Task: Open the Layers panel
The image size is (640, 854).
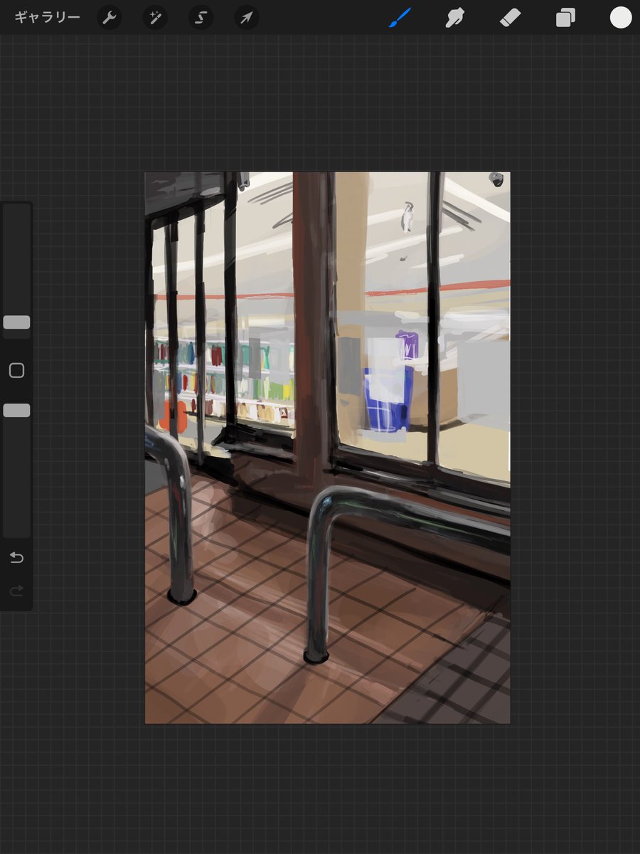Action: coord(565,18)
